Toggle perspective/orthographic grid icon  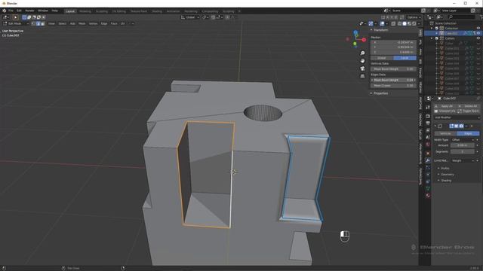362,76
